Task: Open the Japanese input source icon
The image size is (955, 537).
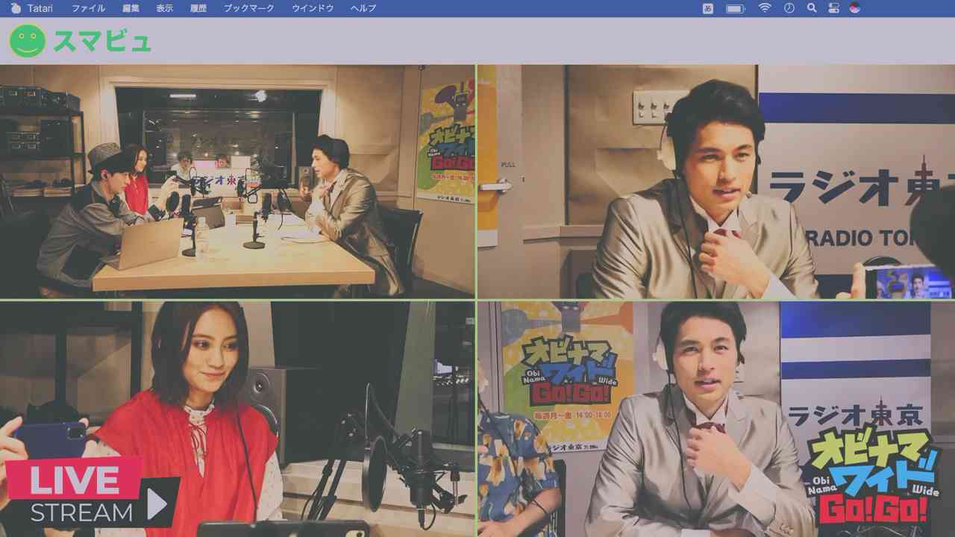Action: pos(707,8)
